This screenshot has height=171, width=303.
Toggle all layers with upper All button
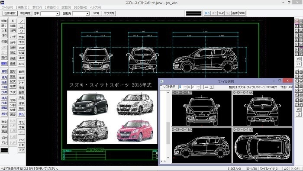tap(299, 59)
